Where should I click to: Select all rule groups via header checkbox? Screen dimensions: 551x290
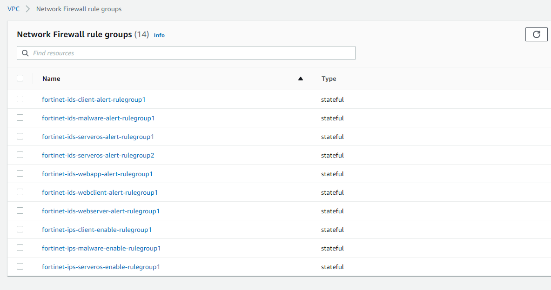(x=20, y=78)
